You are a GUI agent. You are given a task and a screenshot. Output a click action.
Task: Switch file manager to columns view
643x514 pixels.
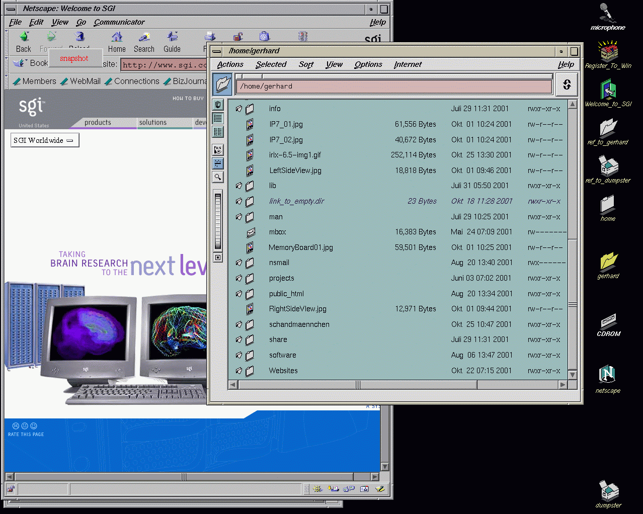(218, 132)
